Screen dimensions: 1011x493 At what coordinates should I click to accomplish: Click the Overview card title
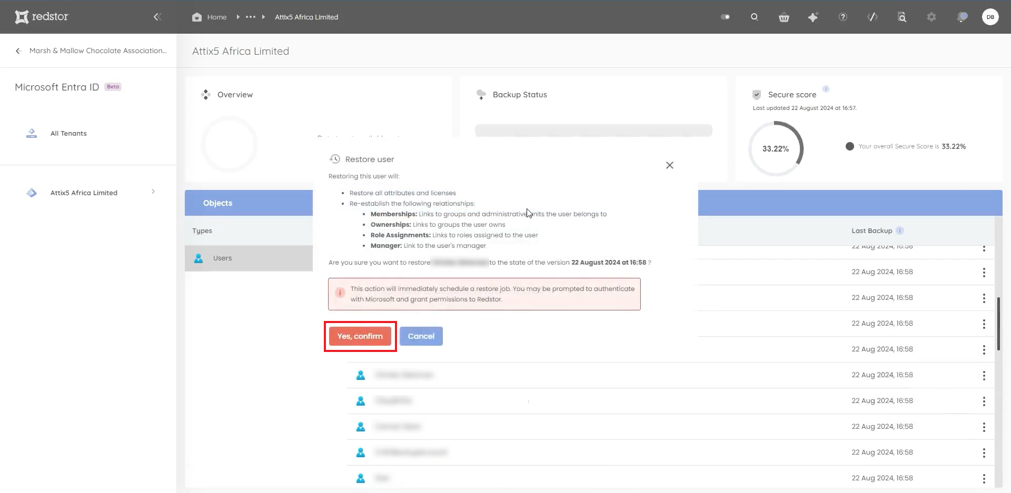(235, 95)
